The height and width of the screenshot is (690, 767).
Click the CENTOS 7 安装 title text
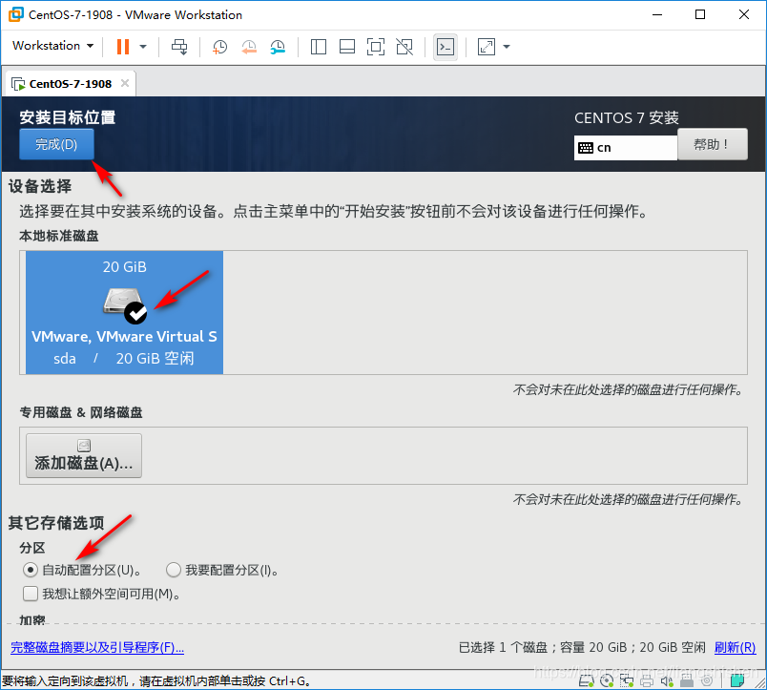[x=627, y=118]
